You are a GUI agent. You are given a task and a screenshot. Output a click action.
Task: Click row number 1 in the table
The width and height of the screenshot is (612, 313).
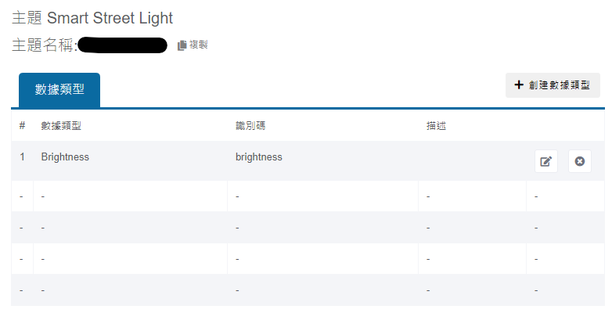point(22,156)
